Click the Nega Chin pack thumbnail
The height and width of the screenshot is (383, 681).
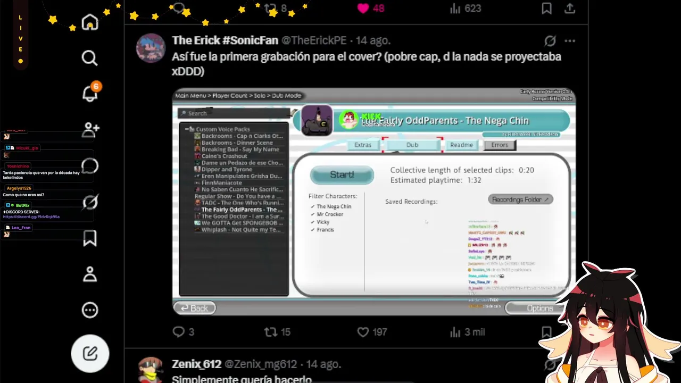coord(317,120)
